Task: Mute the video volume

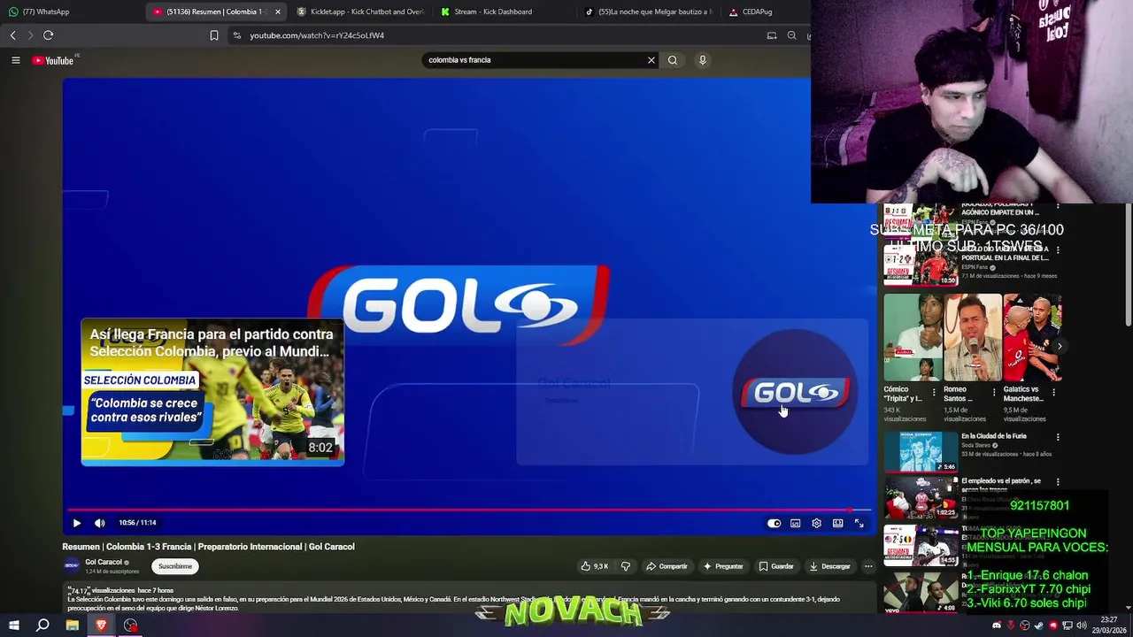Action: [x=99, y=523]
